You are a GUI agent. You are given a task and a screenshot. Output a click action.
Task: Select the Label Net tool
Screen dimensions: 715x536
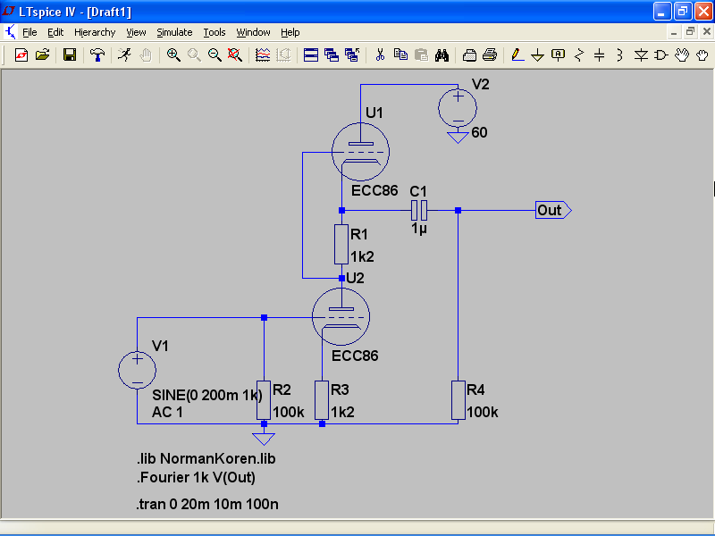click(x=558, y=55)
